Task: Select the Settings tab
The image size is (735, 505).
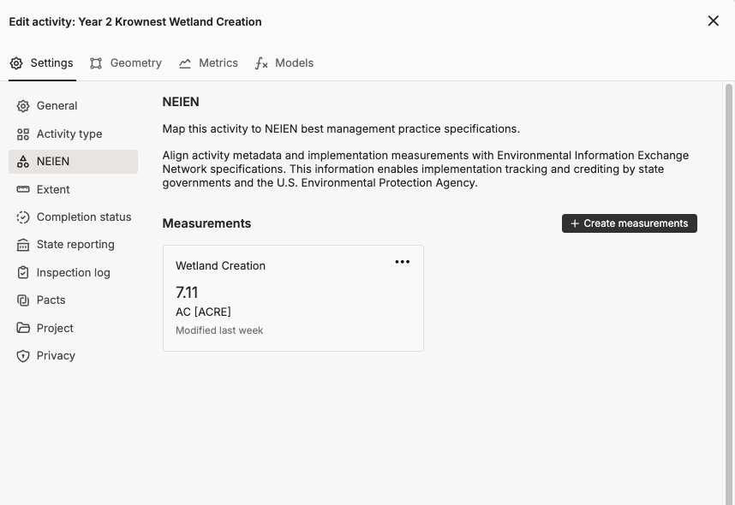Action: pos(42,63)
